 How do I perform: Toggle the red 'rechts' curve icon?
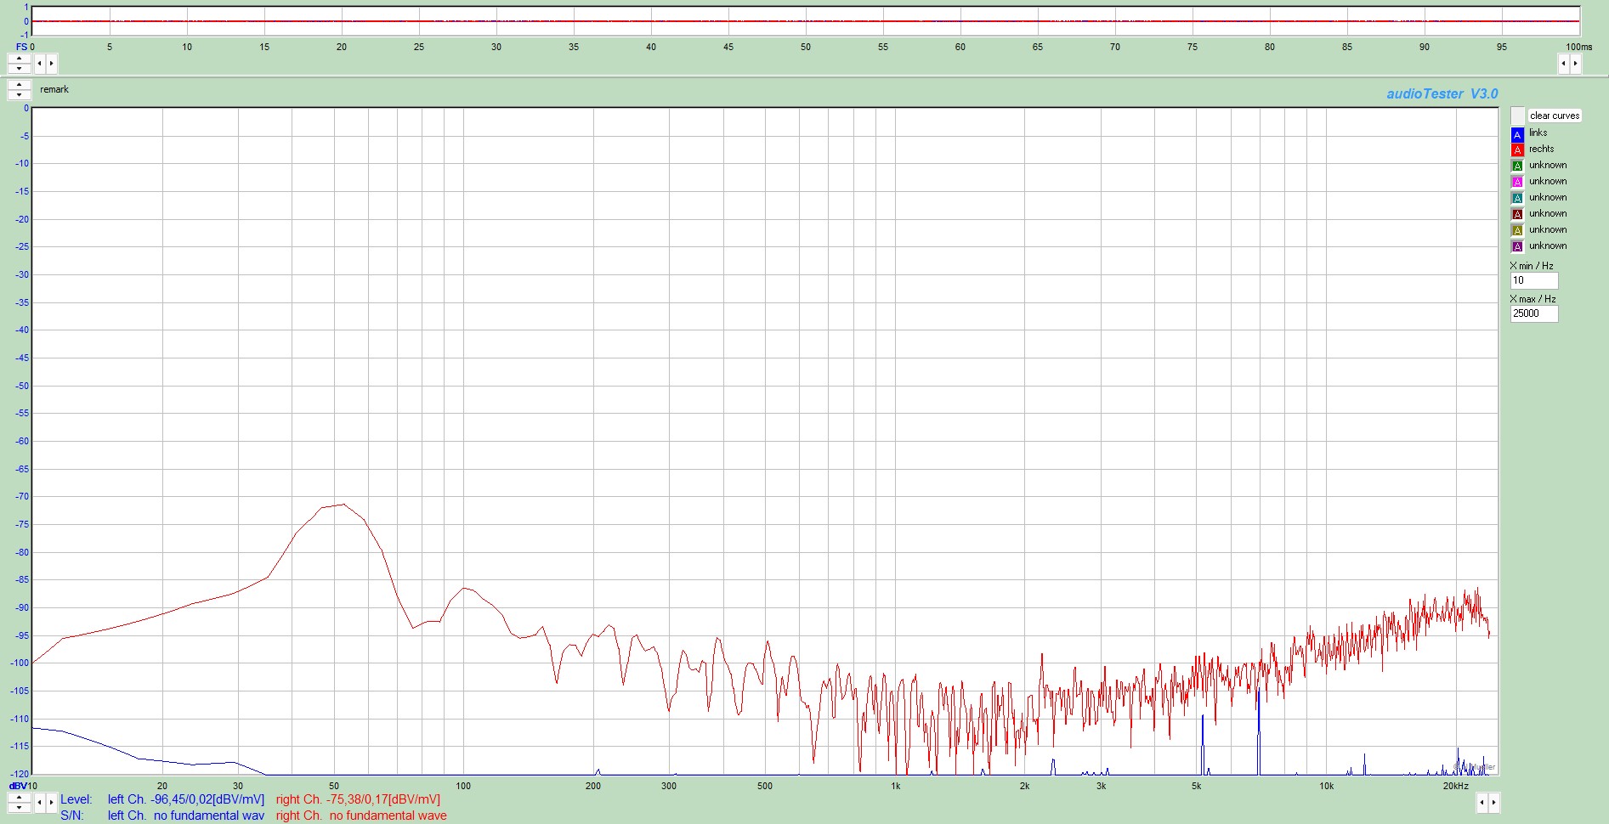(1517, 150)
